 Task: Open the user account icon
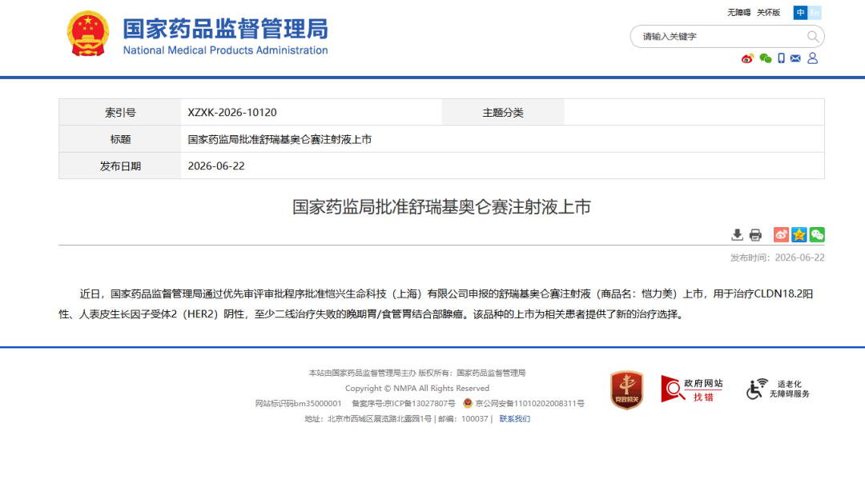[x=813, y=58]
